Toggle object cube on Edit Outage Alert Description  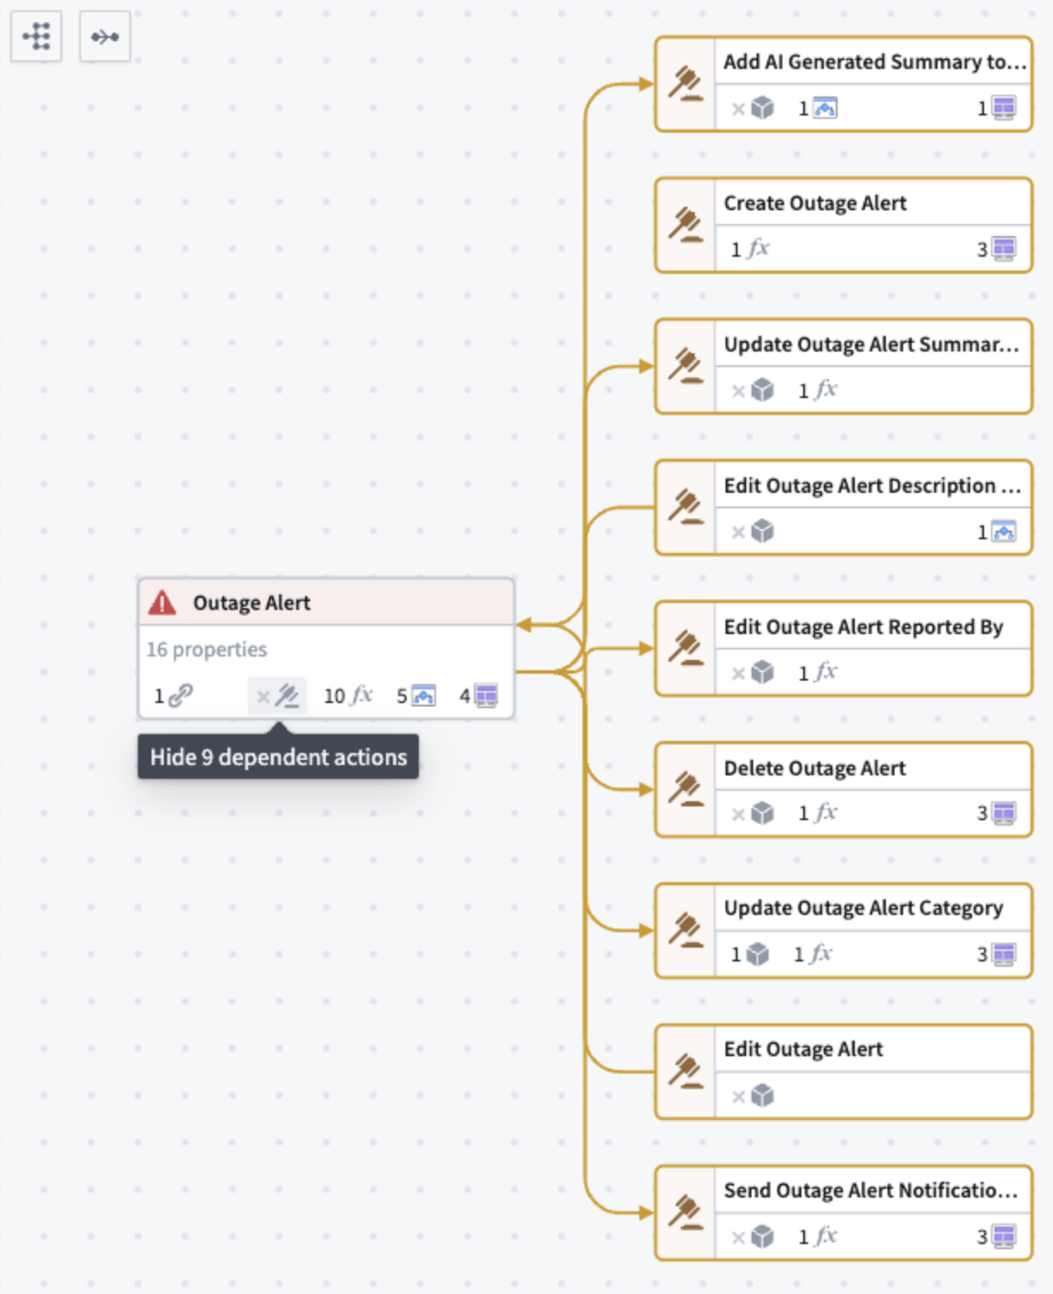click(x=753, y=532)
